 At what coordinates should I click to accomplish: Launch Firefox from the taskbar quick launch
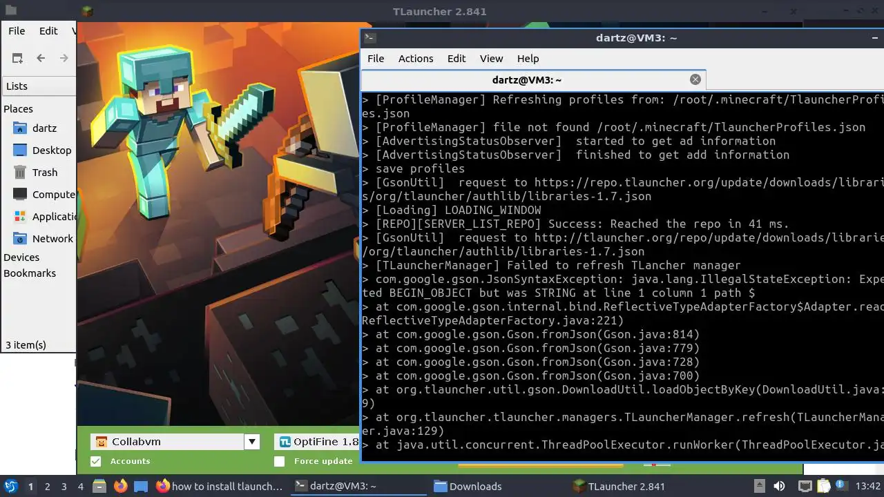120,486
